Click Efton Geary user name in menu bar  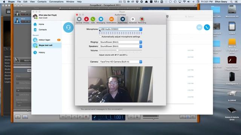(x=221, y=1)
